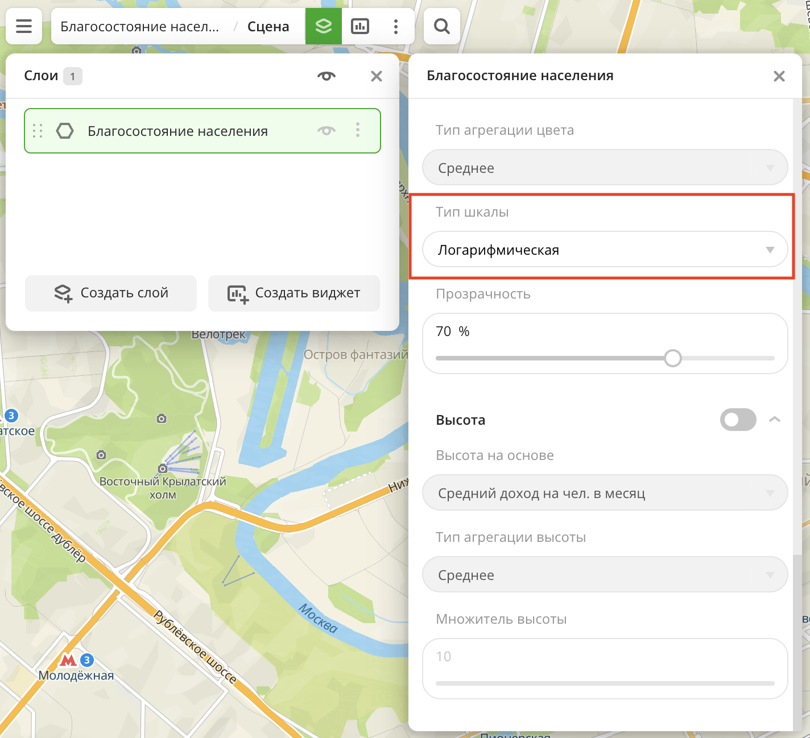Image resolution: width=810 pixels, height=738 pixels.
Task: Click the hexagon layer type icon
Action: 65,131
